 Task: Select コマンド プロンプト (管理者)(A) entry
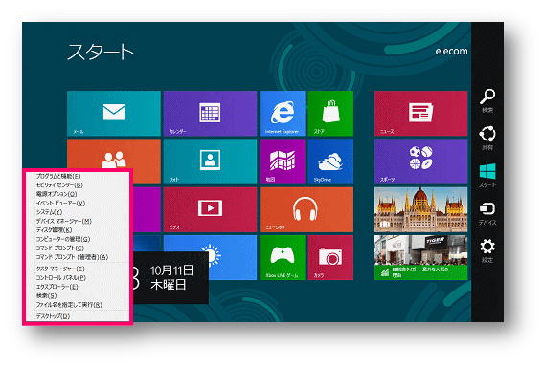coord(72,257)
